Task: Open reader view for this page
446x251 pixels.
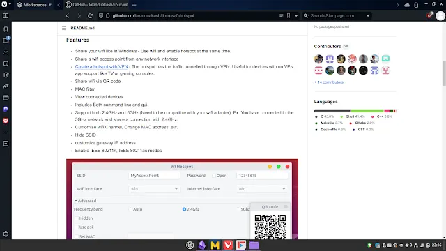Action: click(282, 15)
